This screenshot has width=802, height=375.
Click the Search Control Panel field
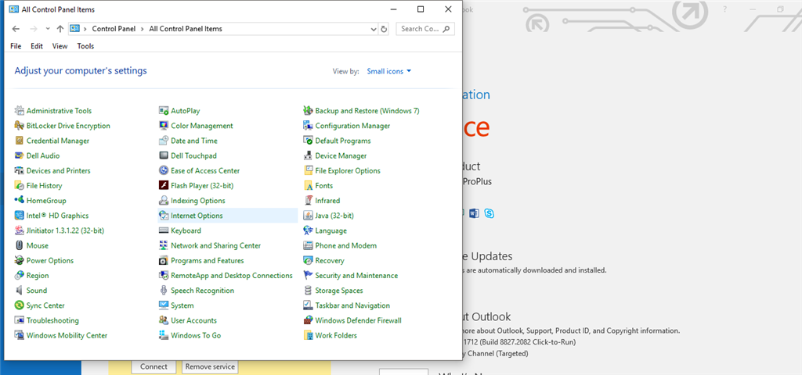click(425, 29)
